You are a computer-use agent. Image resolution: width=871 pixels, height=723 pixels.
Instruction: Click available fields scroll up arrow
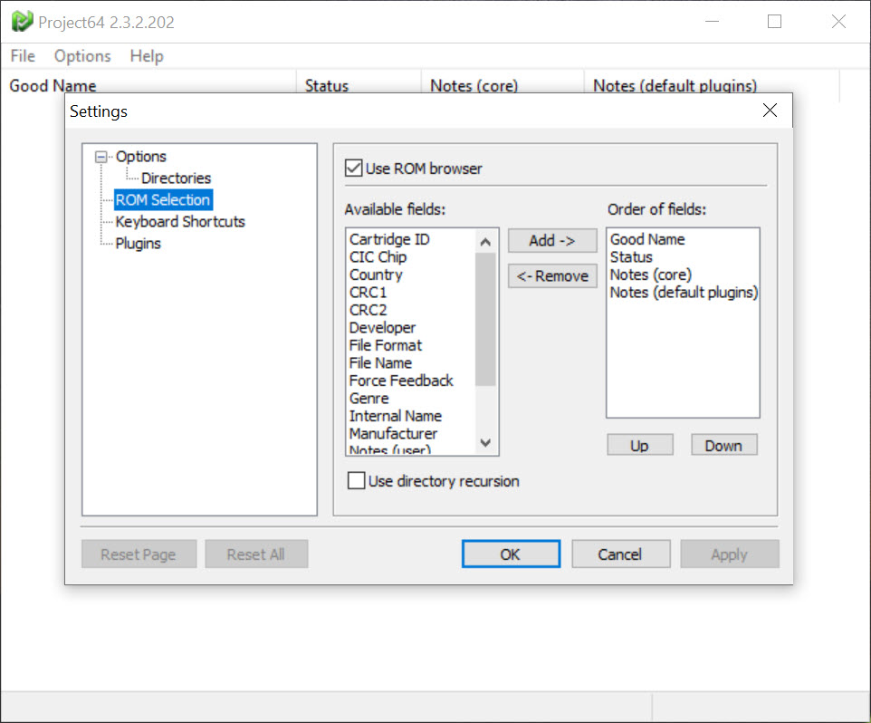pos(485,242)
